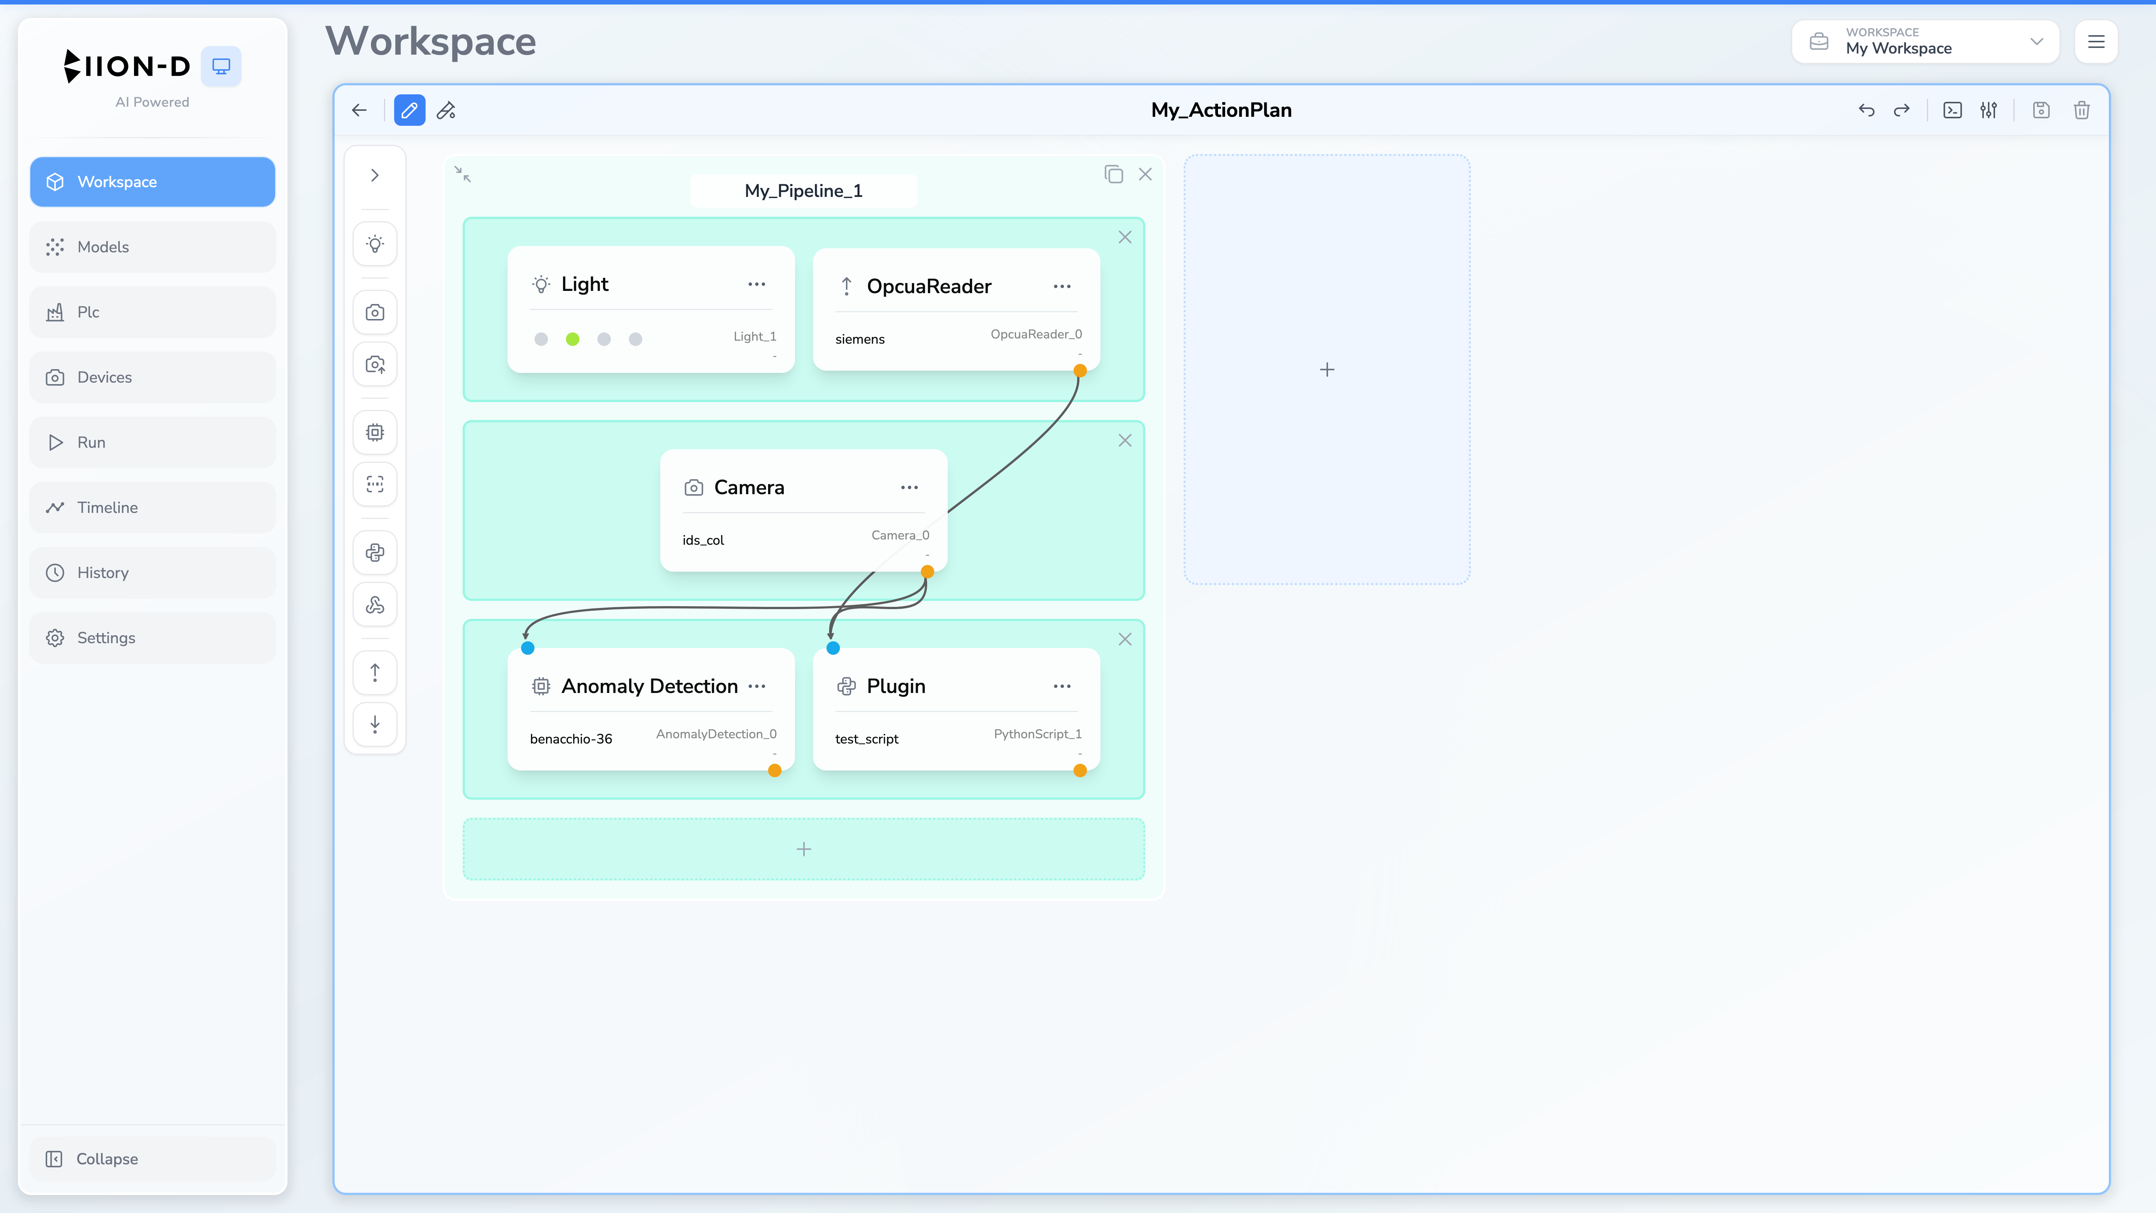Open the My Workspace dropdown
This screenshot has height=1213, width=2156.
(x=1925, y=41)
